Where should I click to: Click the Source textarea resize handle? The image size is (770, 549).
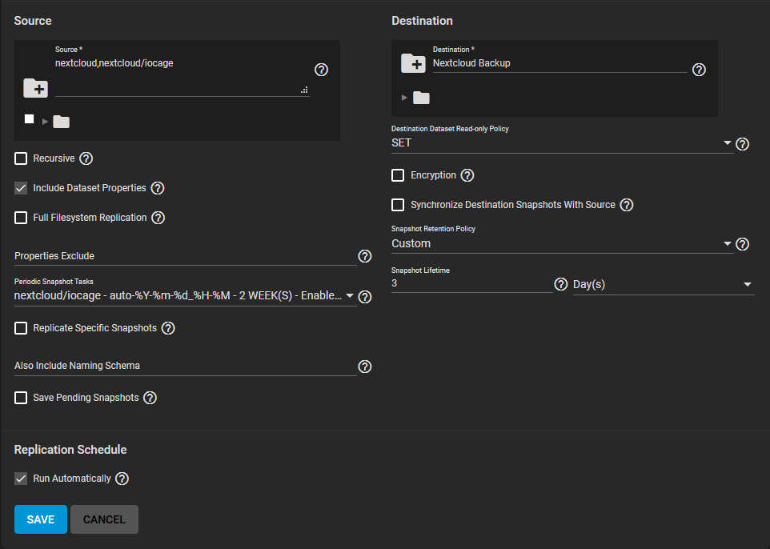click(x=304, y=90)
